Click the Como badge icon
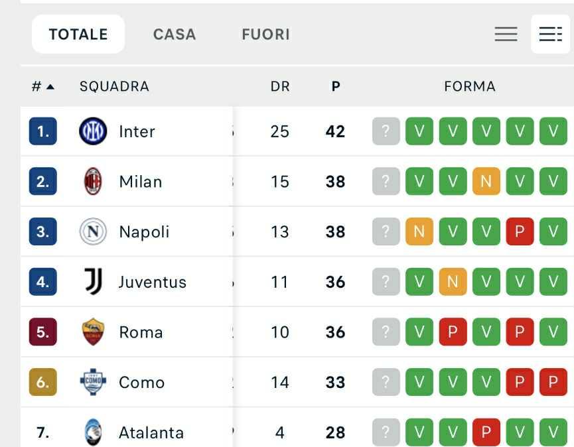Image resolution: width=574 pixels, height=447 pixels. (x=92, y=383)
